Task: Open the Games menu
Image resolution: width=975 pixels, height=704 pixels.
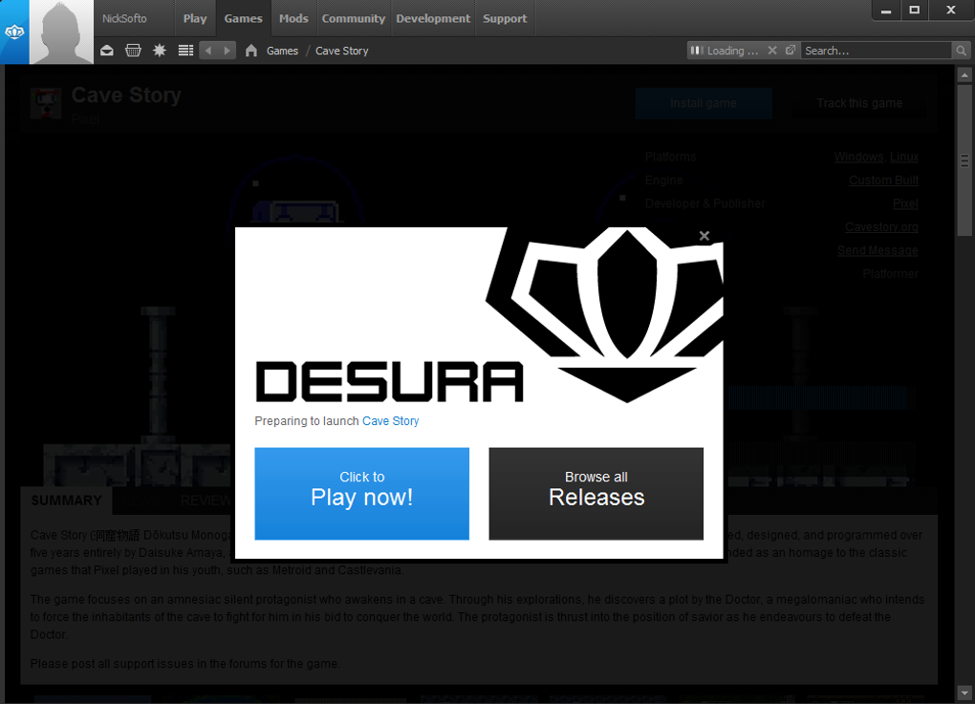Action: point(243,19)
